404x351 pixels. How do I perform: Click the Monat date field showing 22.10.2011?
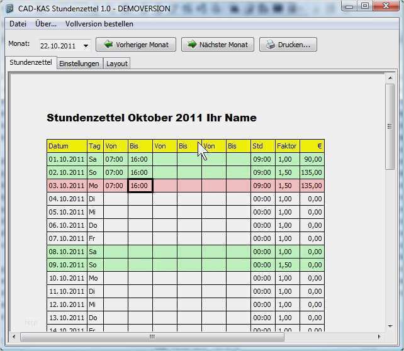59,45
